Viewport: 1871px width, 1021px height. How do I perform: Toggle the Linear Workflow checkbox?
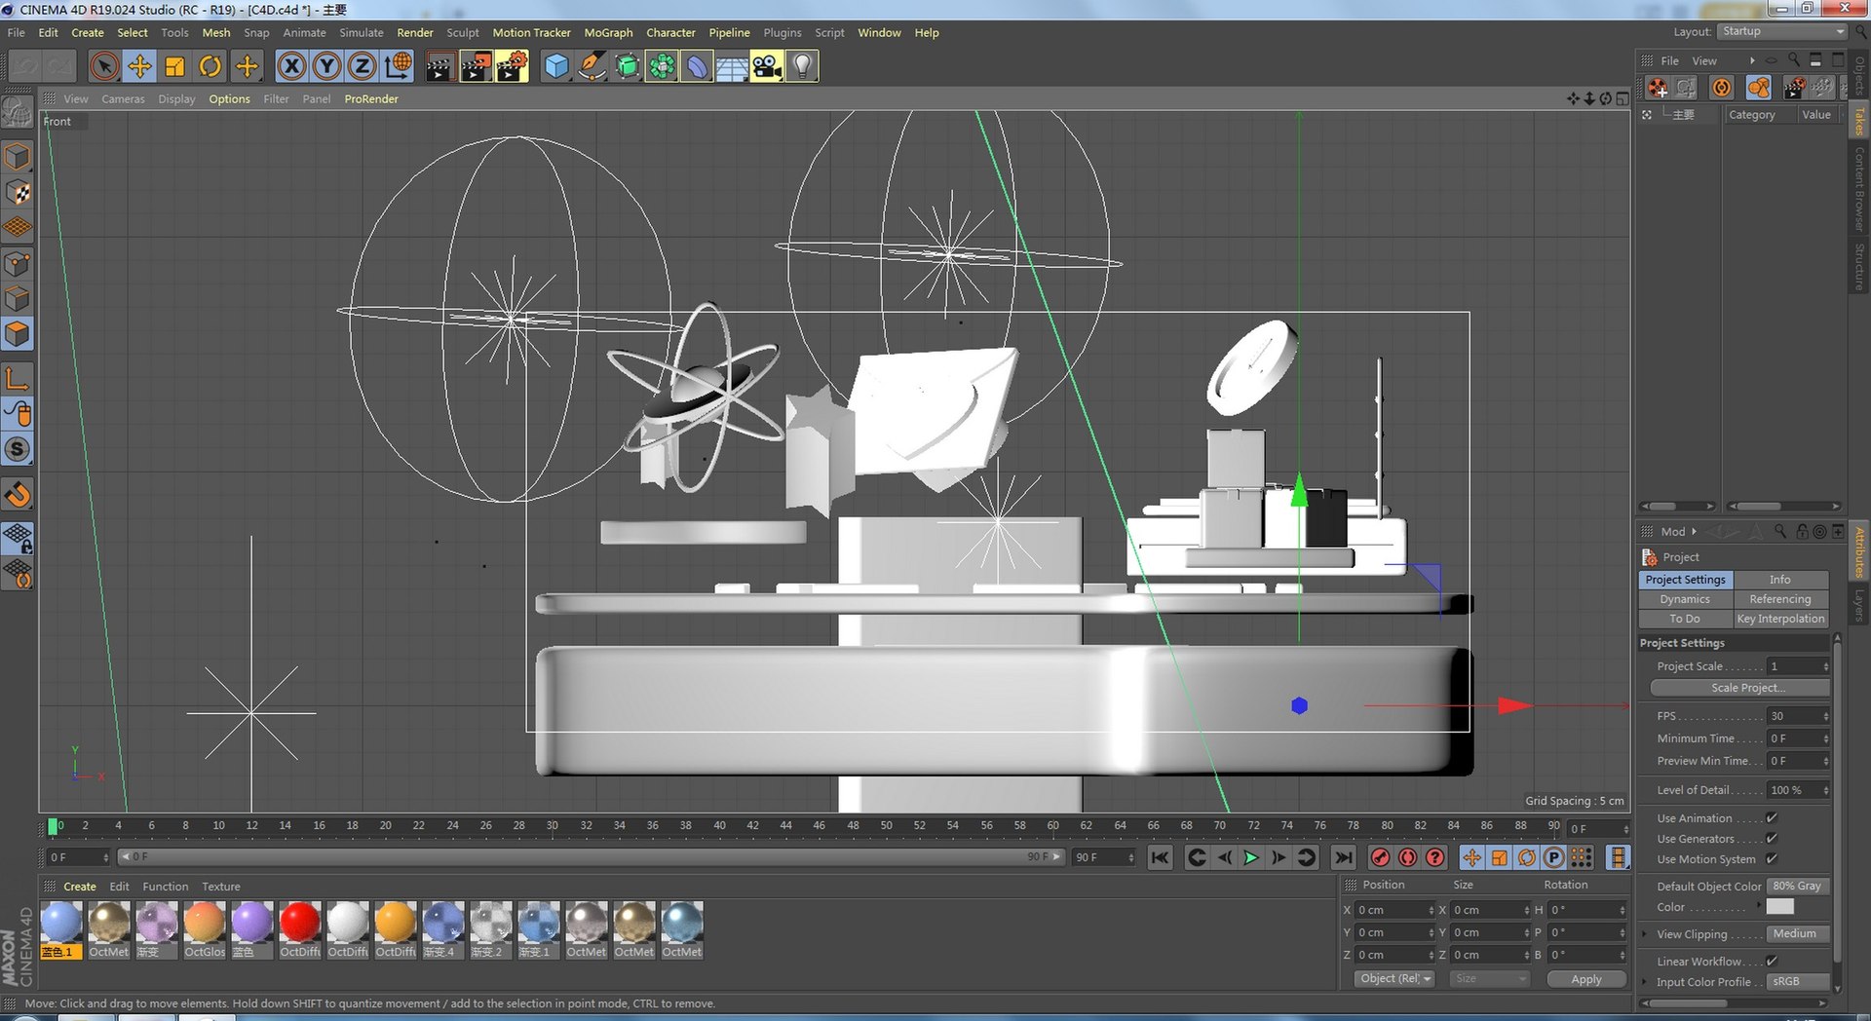(1772, 962)
